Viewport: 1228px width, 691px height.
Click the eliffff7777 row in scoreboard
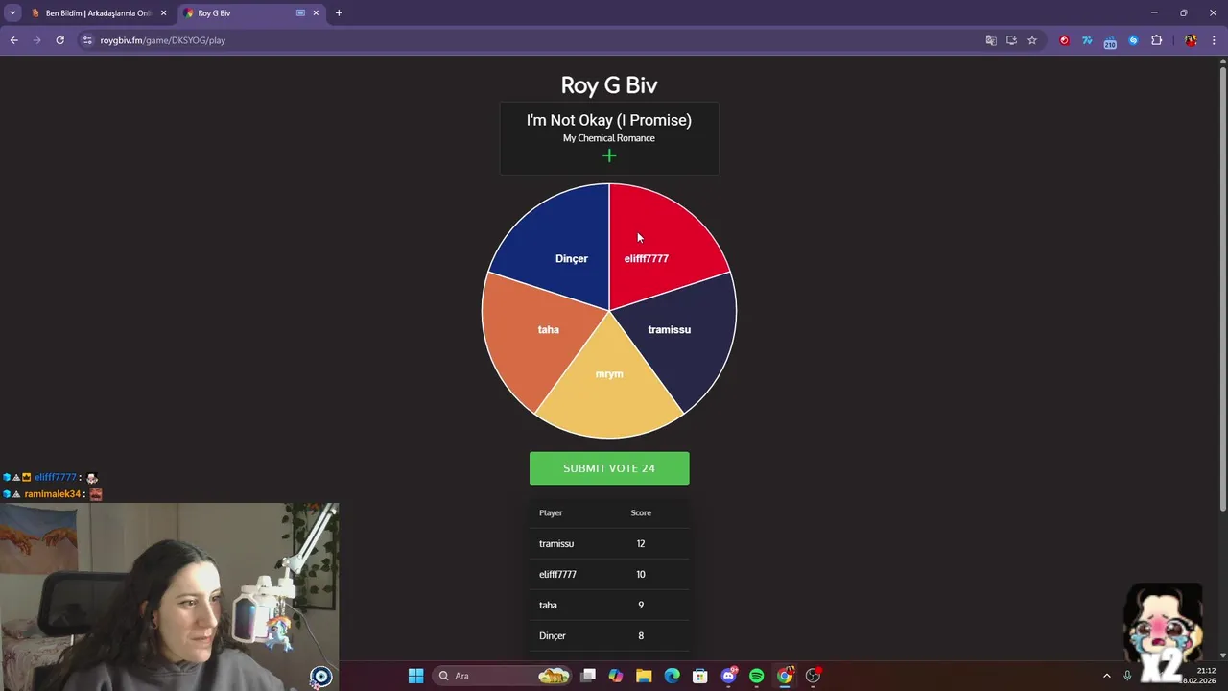tap(609, 574)
